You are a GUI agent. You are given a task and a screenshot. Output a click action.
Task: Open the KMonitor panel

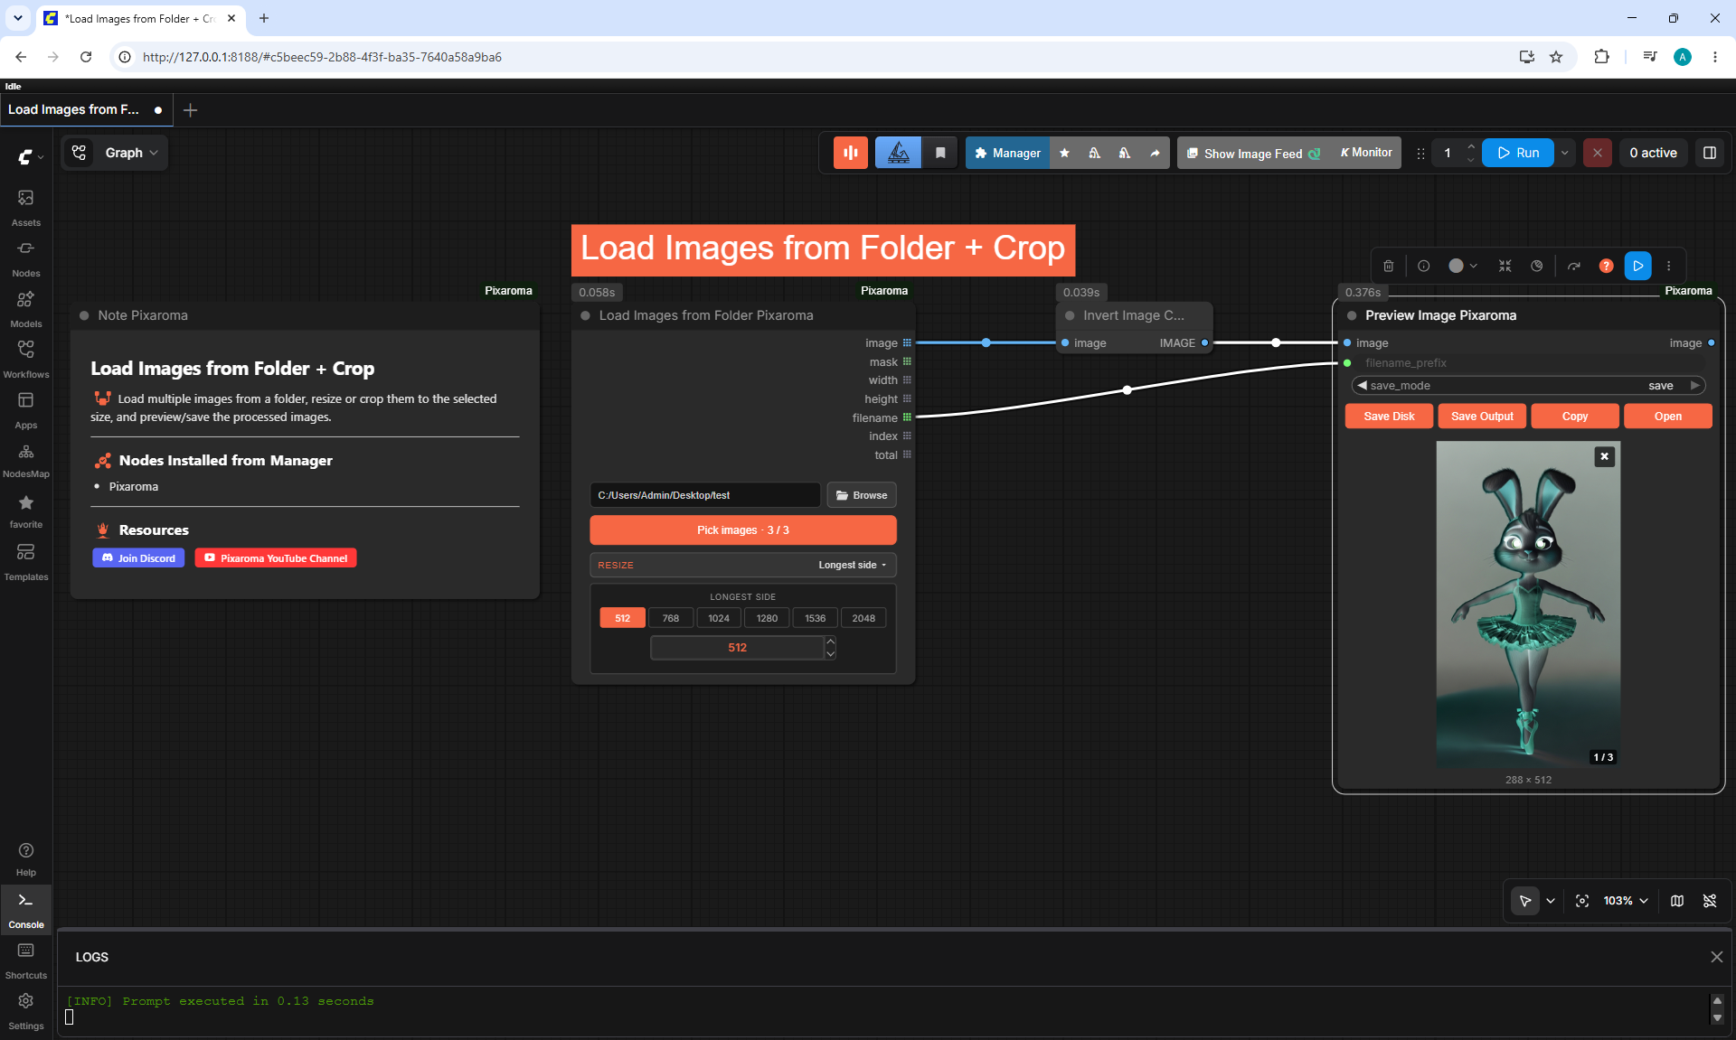coord(1366,153)
